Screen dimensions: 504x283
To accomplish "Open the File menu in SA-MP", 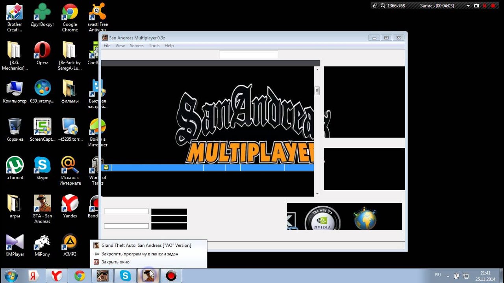I will (x=107, y=46).
